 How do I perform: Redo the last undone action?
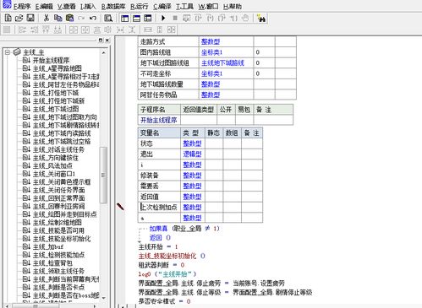click(81, 19)
